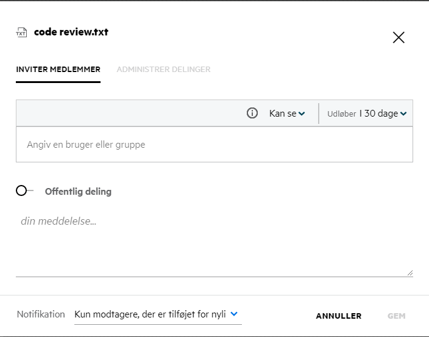This screenshot has height=337, width=429.
Task: Focus the Angiv en bruger eller gruppe field
Action: click(x=214, y=145)
